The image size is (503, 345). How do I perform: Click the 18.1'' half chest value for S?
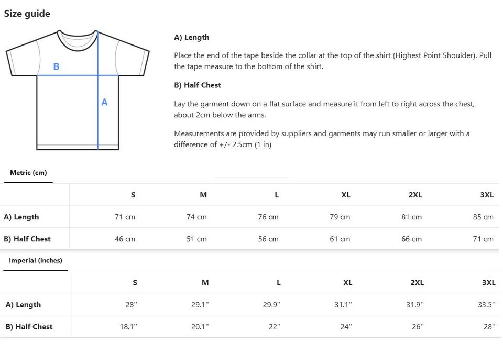[128, 327]
